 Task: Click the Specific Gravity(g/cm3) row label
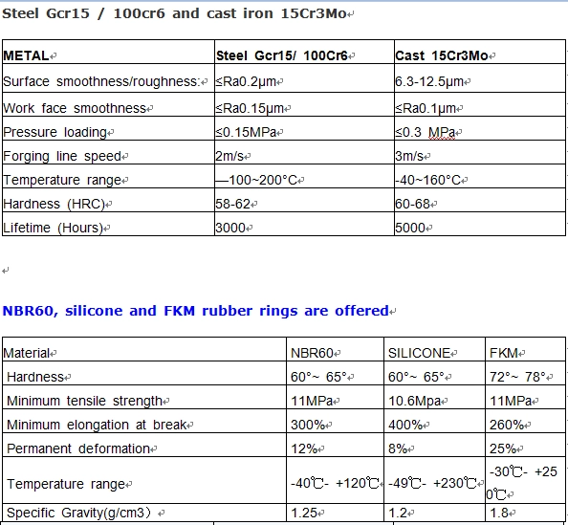click(78, 513)
